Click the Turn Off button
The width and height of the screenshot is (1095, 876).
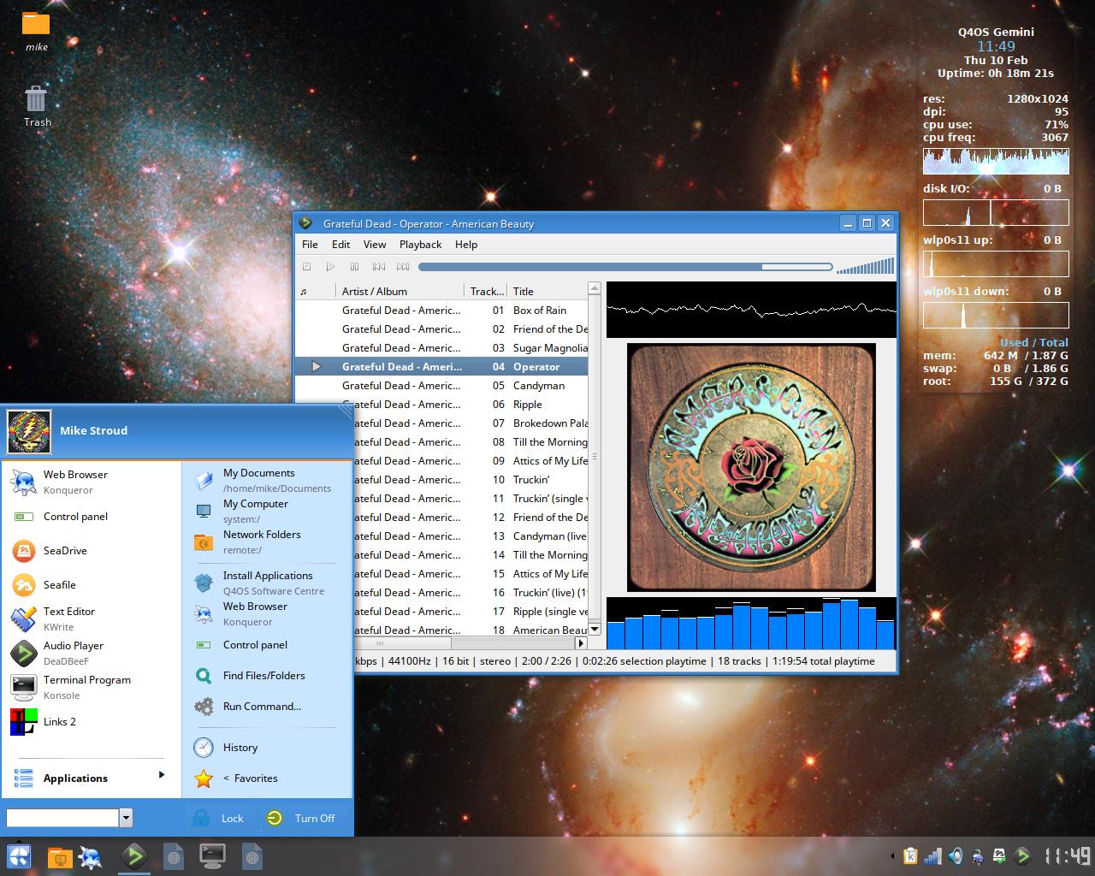coord(303,818)
